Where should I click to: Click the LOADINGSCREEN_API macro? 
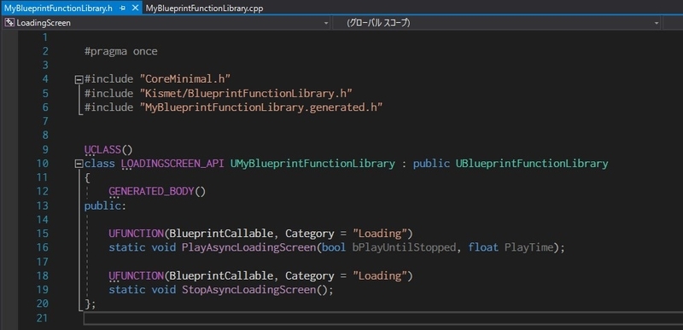(x=172, y=164)
